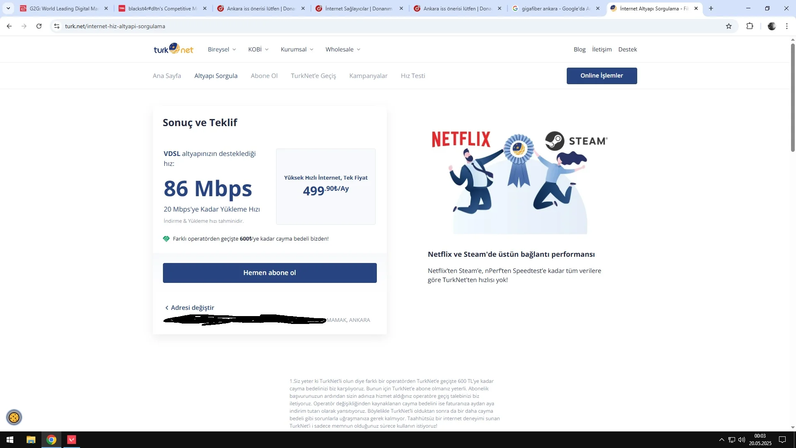Viewport: 796px width, 448px height.
Task: Close the G2G World Leading Digital tab
Action: tap(106, 8)
